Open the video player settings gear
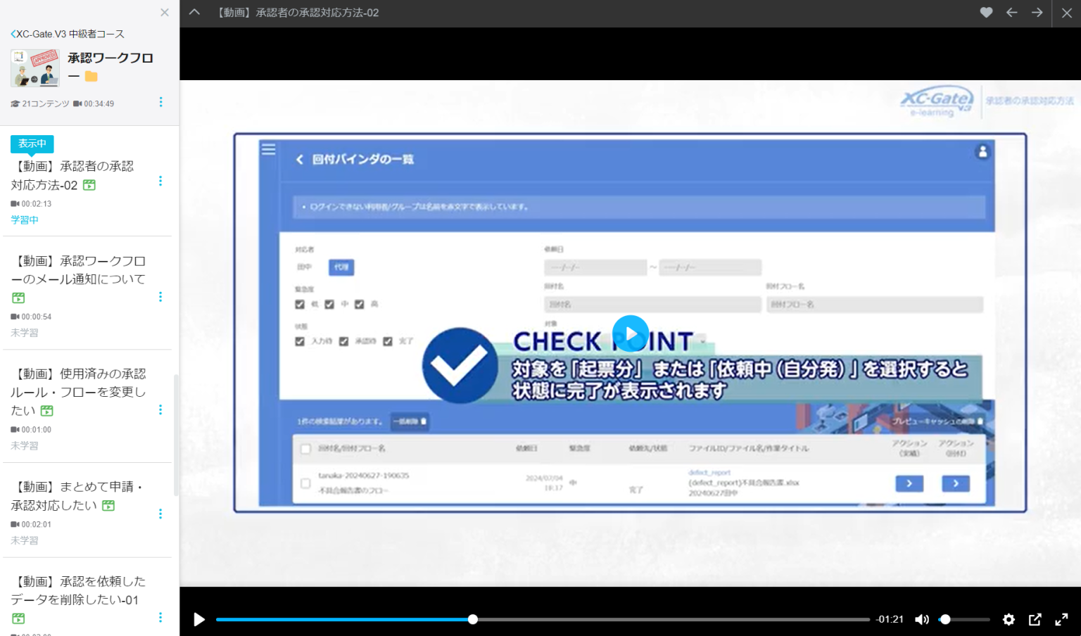The width and height of the screenshot is (1081, 636). 1009,619
